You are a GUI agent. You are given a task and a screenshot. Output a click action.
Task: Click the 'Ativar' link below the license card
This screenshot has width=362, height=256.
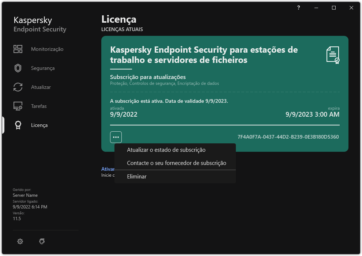108,169
